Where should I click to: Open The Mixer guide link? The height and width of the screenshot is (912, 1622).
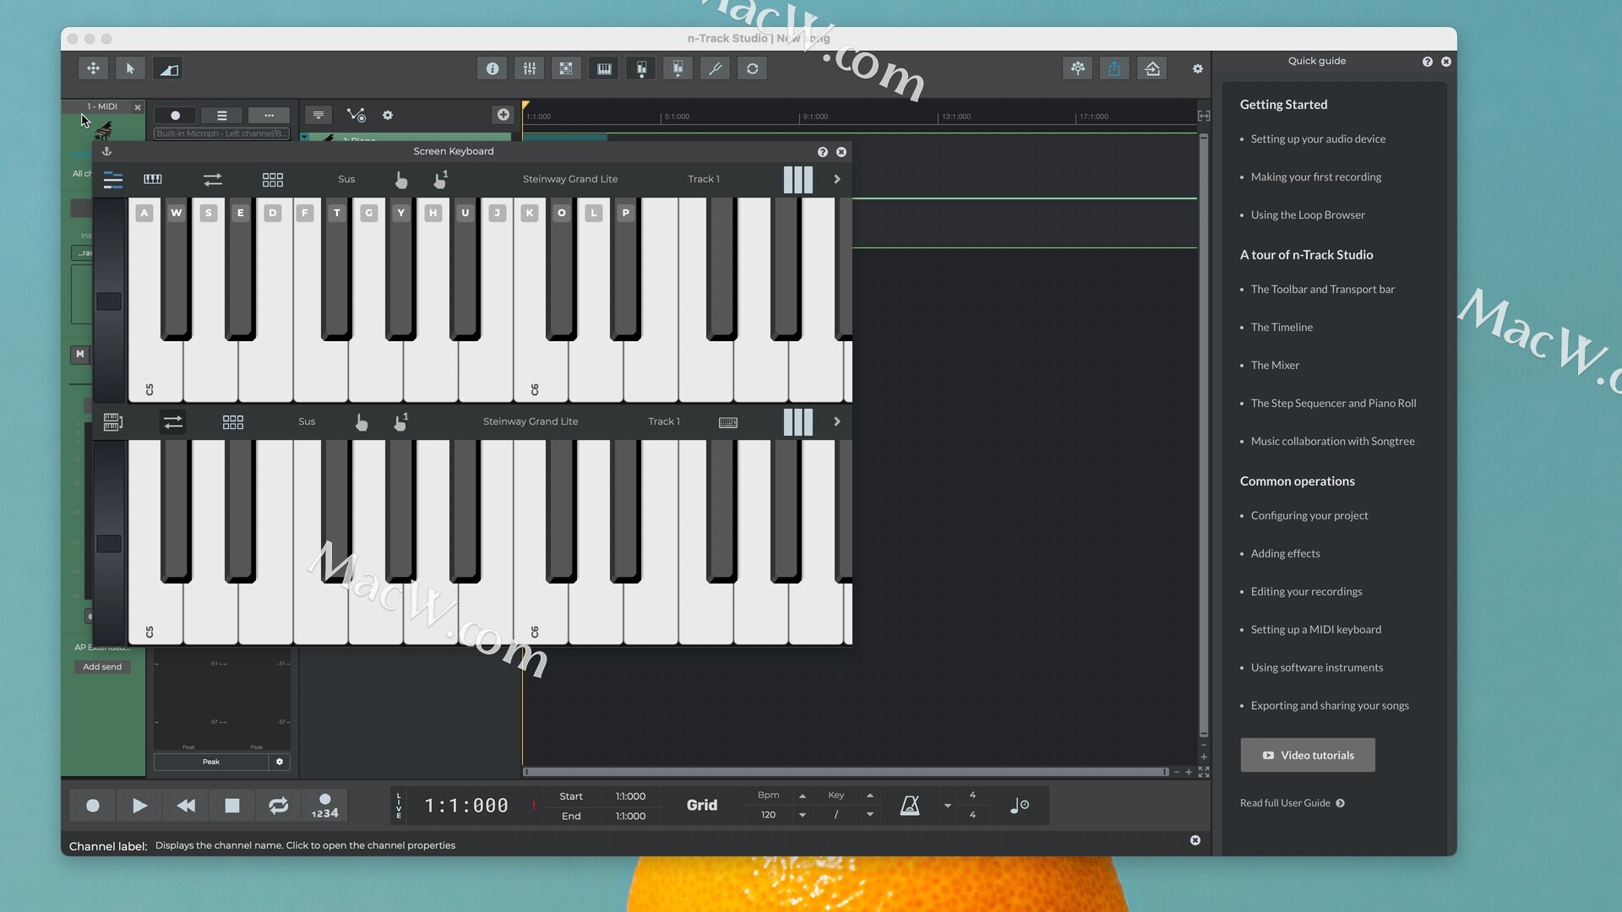tap(1275, 366)
